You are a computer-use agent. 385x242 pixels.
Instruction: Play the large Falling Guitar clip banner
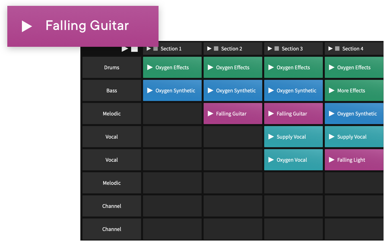click(27, 26)
